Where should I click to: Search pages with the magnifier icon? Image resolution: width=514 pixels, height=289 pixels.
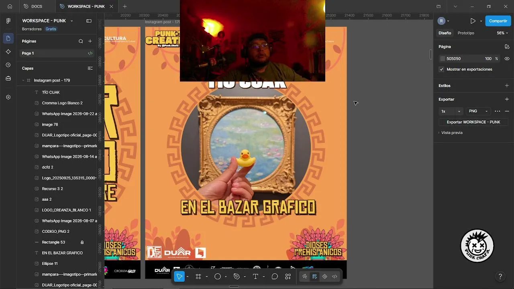[81, 41]
